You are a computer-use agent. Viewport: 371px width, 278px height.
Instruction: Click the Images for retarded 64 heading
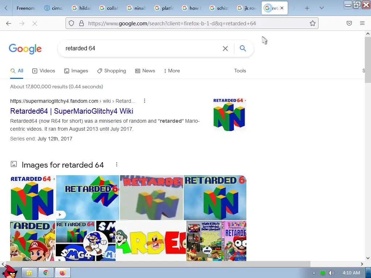point(63,165)
